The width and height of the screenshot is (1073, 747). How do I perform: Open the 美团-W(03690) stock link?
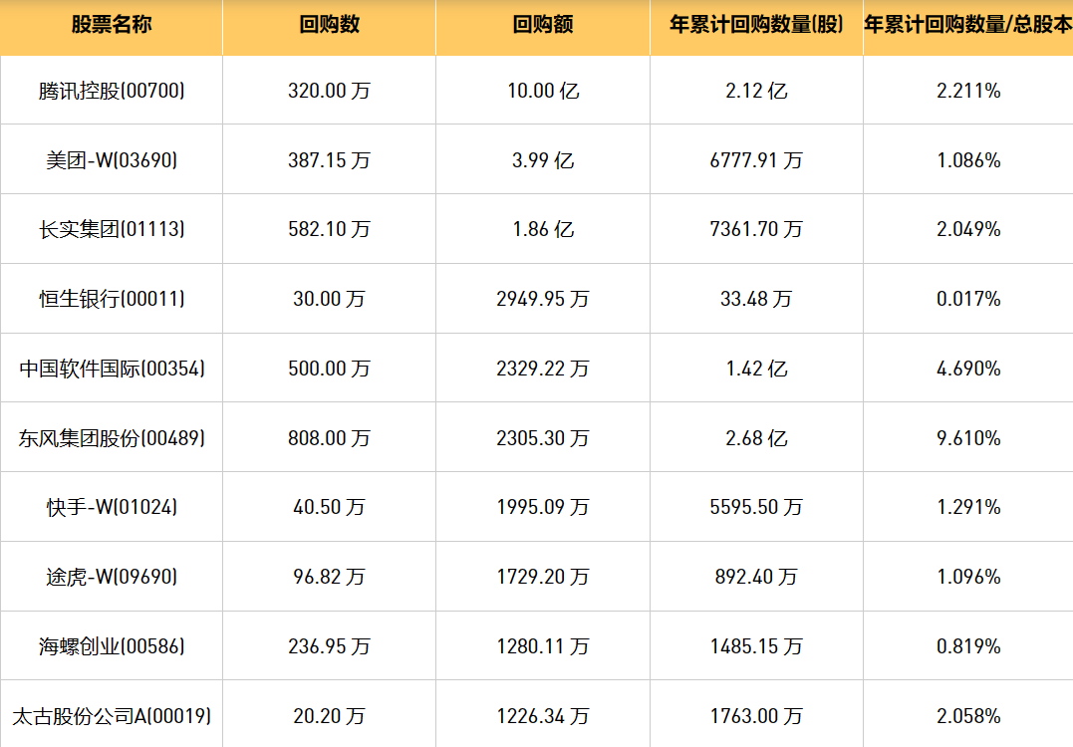pyautogui.click(x=112, y=160)
